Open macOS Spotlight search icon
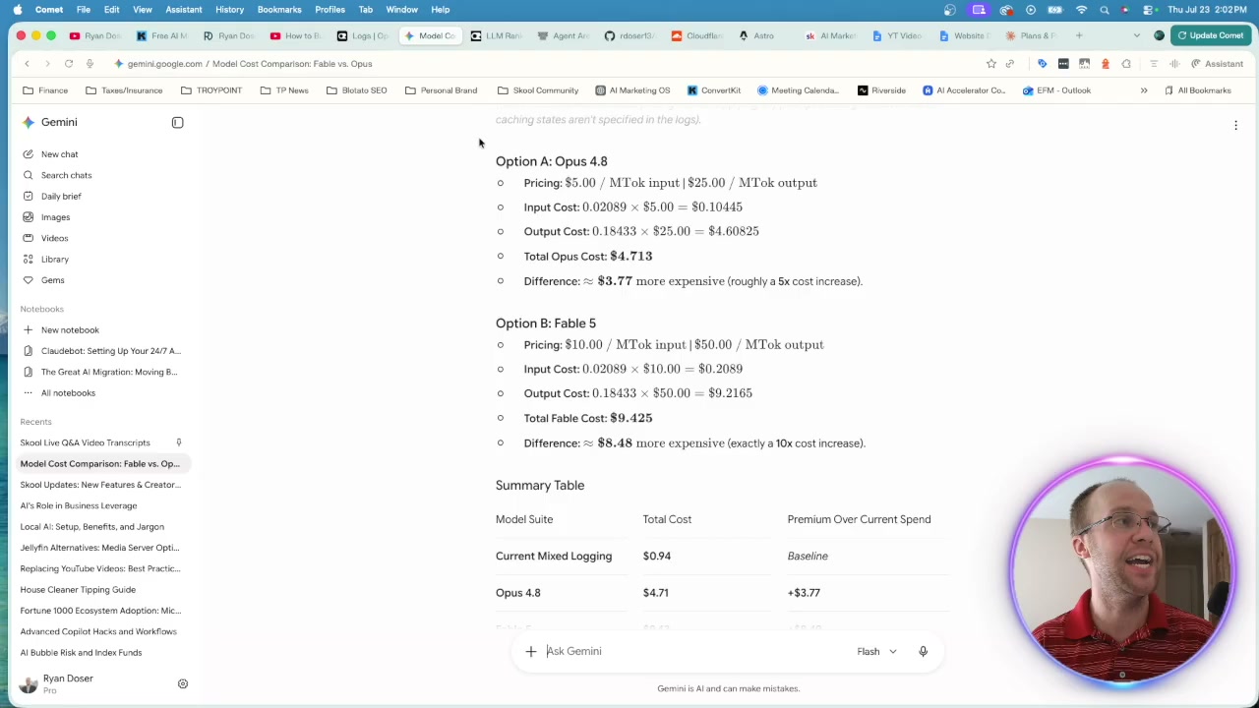This screenshot has height=708, width=1259. [x=1104, y=10]
